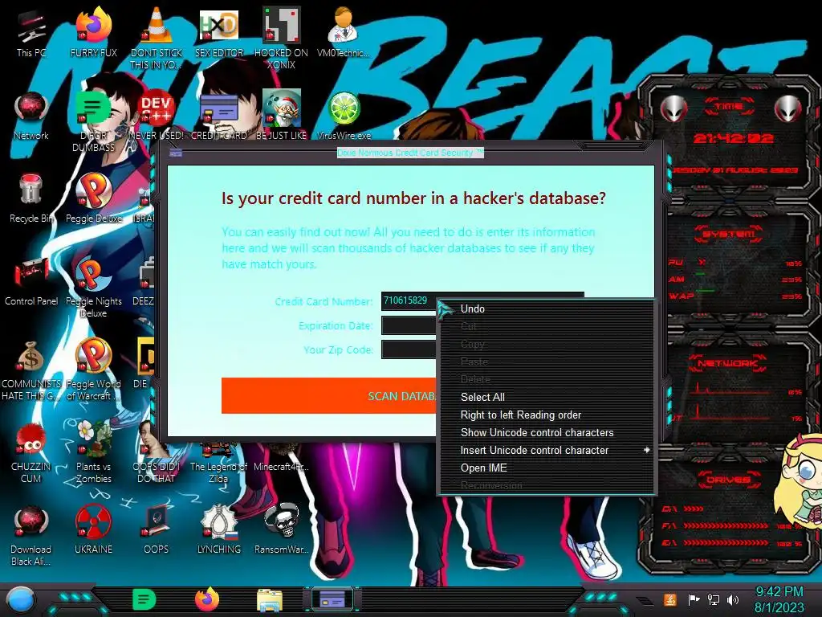Open the VM0Technic desktop icon

pyautogui.click(x=344, y=32)
